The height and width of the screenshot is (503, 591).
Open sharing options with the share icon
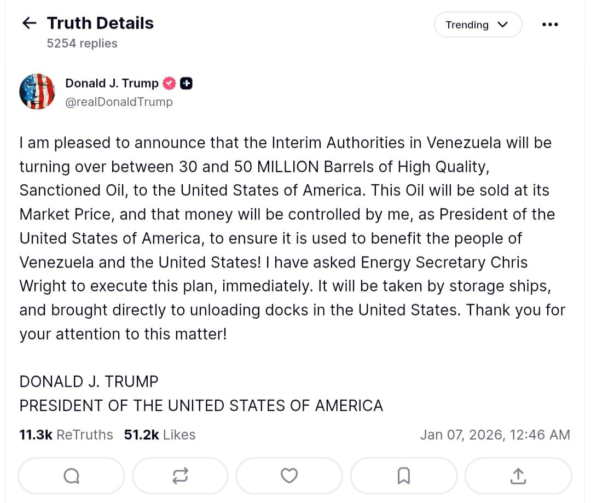[x=517, y=476]
